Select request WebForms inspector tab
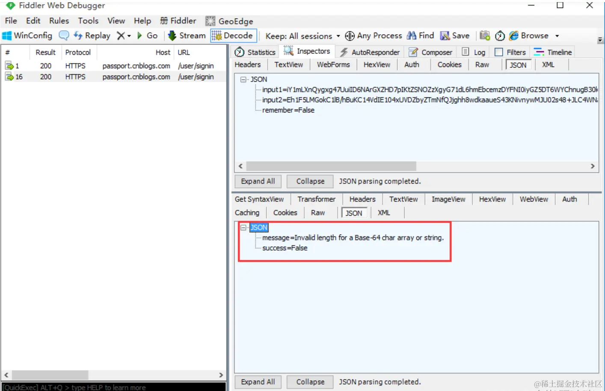The width and height of the screenshot is (605, 391). [333, 65]
